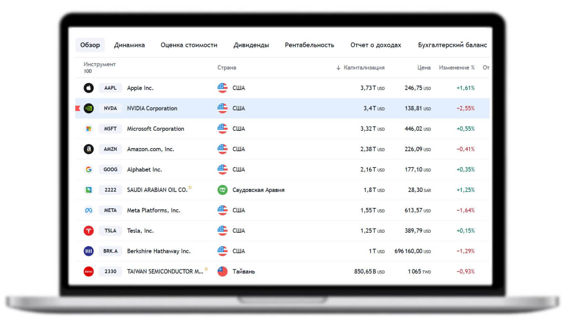
Task: Open NVIDIA Corporation link
Action: point(152,108)
